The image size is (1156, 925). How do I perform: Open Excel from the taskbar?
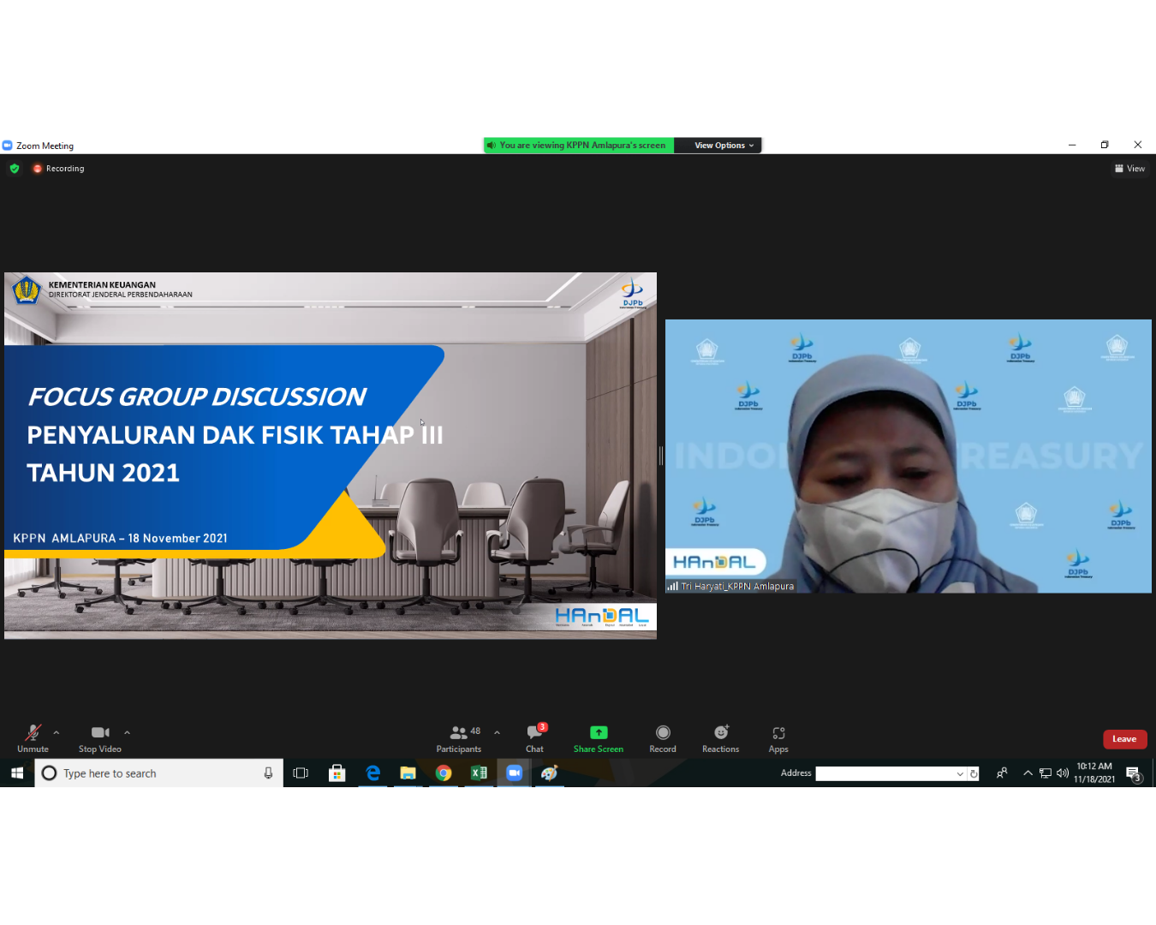click(479, 773)
